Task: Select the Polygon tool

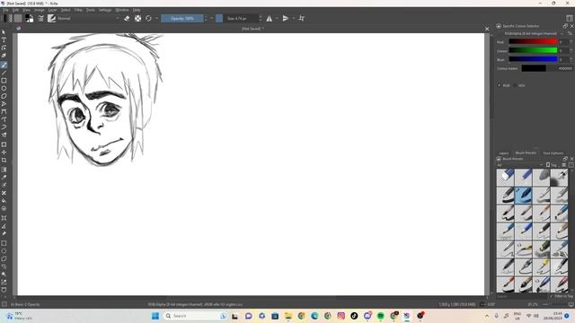Action: click(x=4, y=96)
